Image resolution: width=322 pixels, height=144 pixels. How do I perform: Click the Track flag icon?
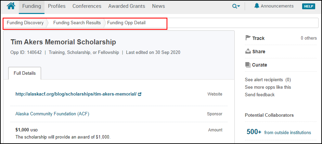(248, 38)
